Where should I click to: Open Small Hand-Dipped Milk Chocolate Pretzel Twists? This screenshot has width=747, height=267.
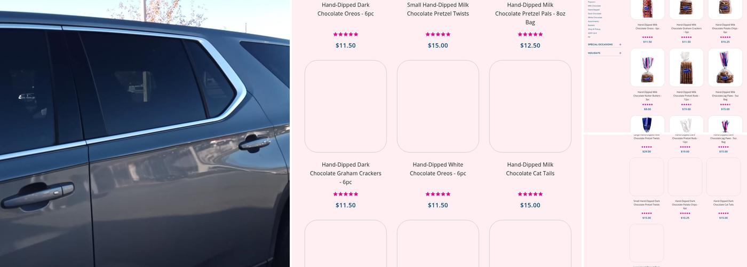[438, 9]
